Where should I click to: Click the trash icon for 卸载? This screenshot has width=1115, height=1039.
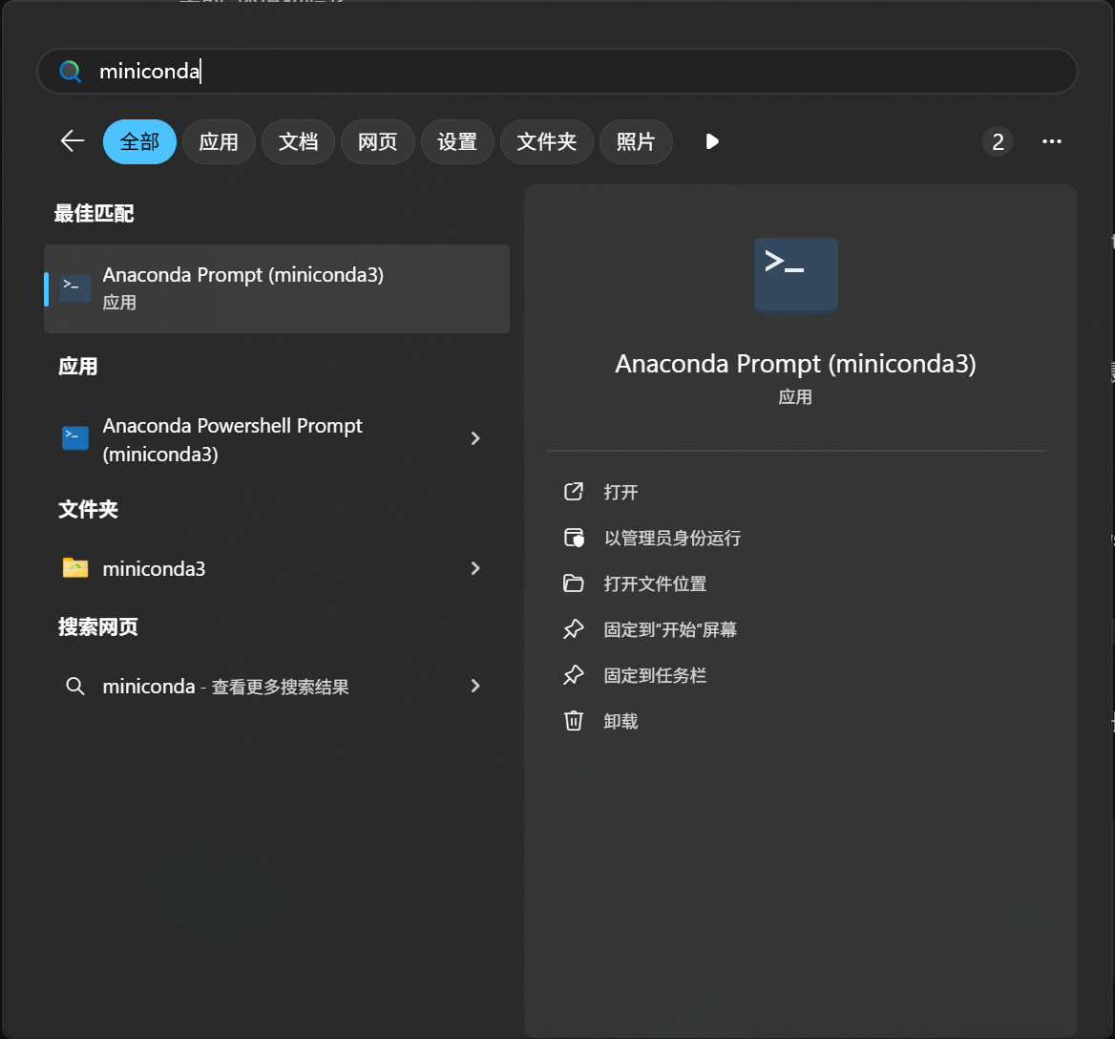573,721
